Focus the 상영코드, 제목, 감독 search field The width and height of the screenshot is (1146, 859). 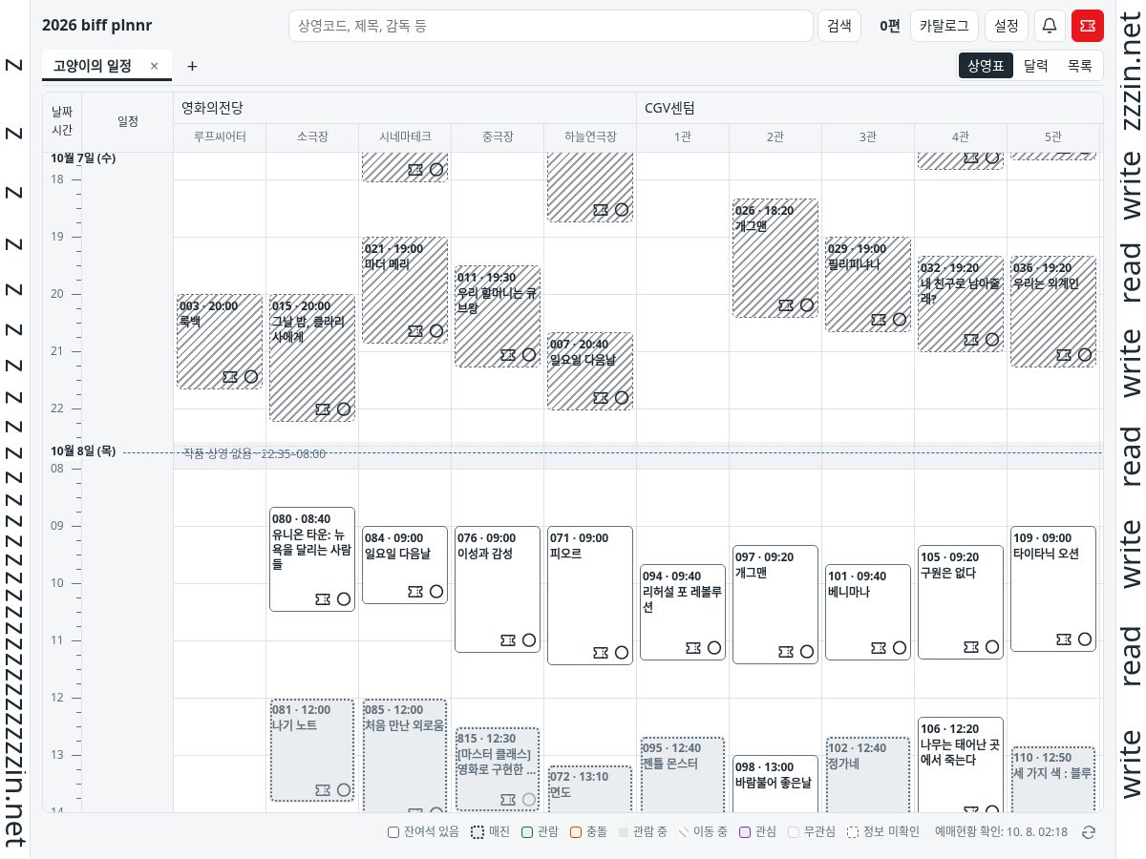click(550, 26)
